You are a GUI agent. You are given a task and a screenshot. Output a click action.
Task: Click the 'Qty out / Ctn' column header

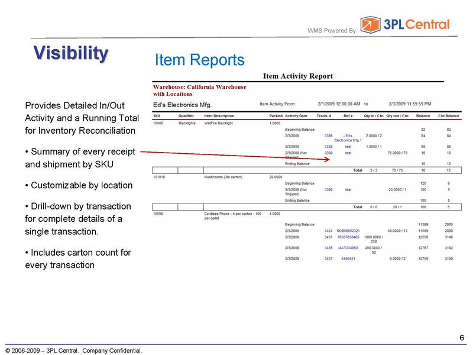pyautogui.click(x=397, y=116)
